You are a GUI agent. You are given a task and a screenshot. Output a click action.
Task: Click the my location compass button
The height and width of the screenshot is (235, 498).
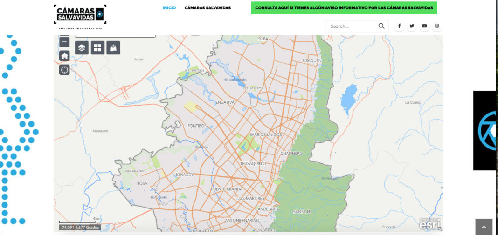point(64,70)
